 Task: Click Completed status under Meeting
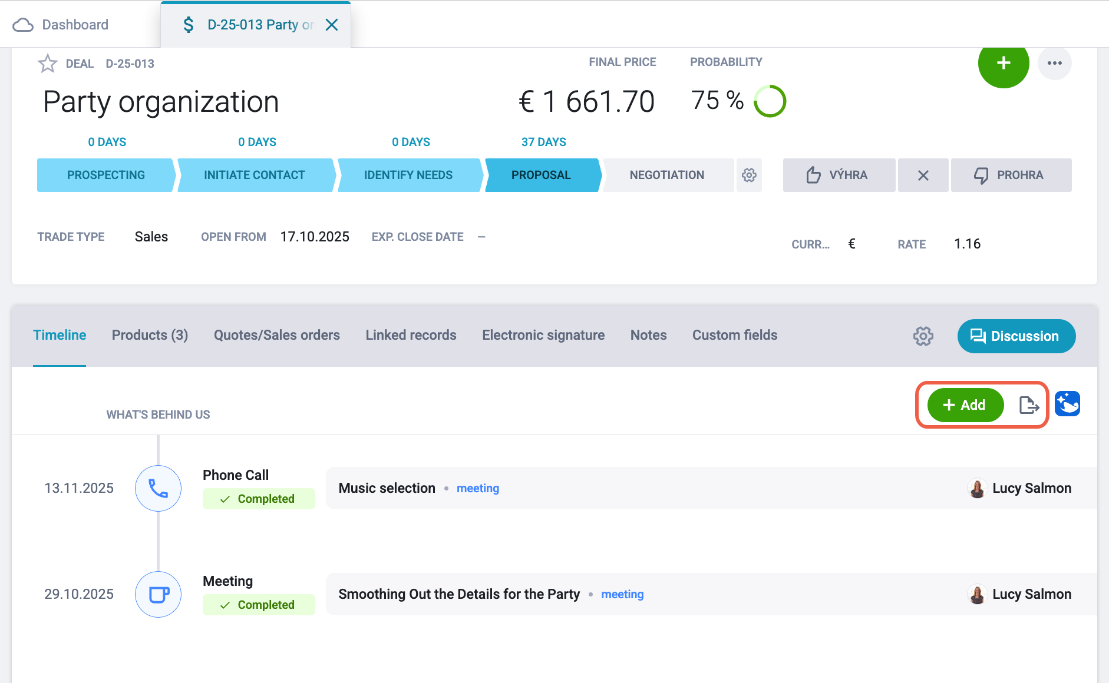[x=259, y=605]
